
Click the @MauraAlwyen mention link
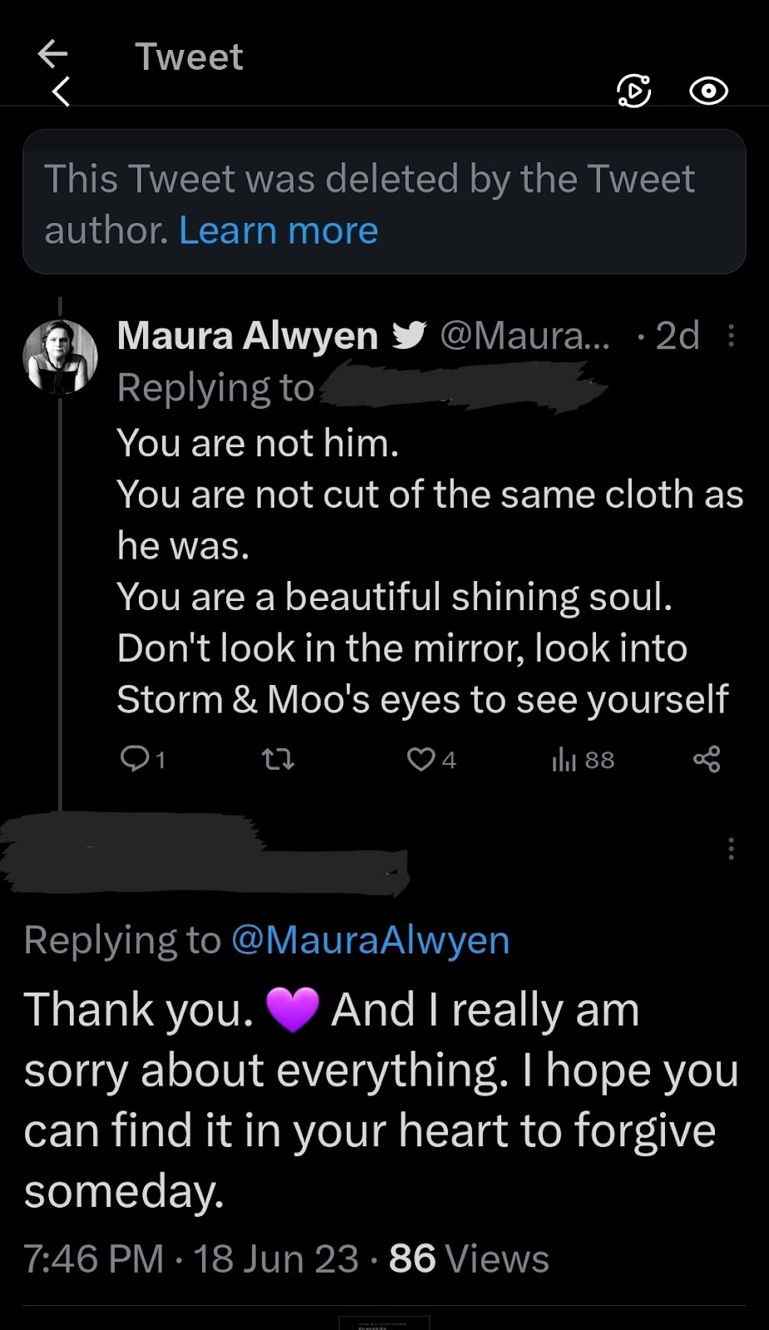(x=370, y=940)
